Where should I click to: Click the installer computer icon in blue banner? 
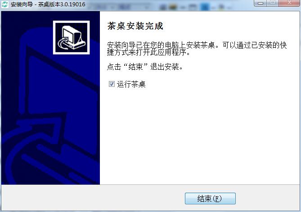71,38
